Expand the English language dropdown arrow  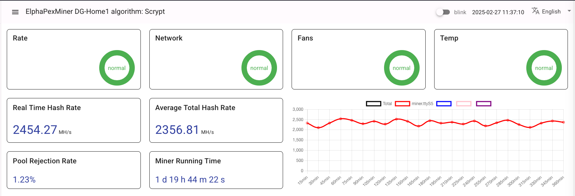569,11
